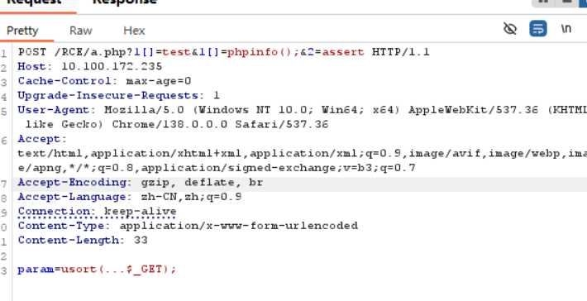
Task: Click the 'application/x-www-form-urlencoded' value
Action: (x=238, y=226)
